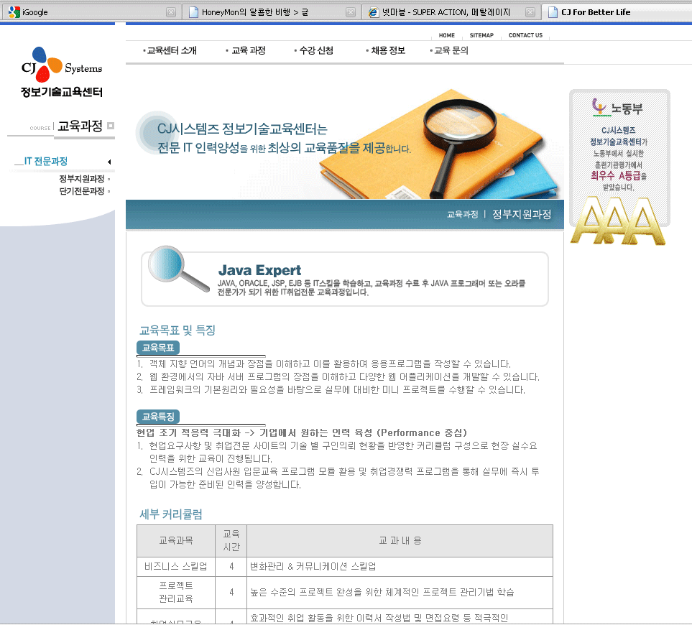
Task: Click the gold AAA grade badge
Action: [617, 220]
